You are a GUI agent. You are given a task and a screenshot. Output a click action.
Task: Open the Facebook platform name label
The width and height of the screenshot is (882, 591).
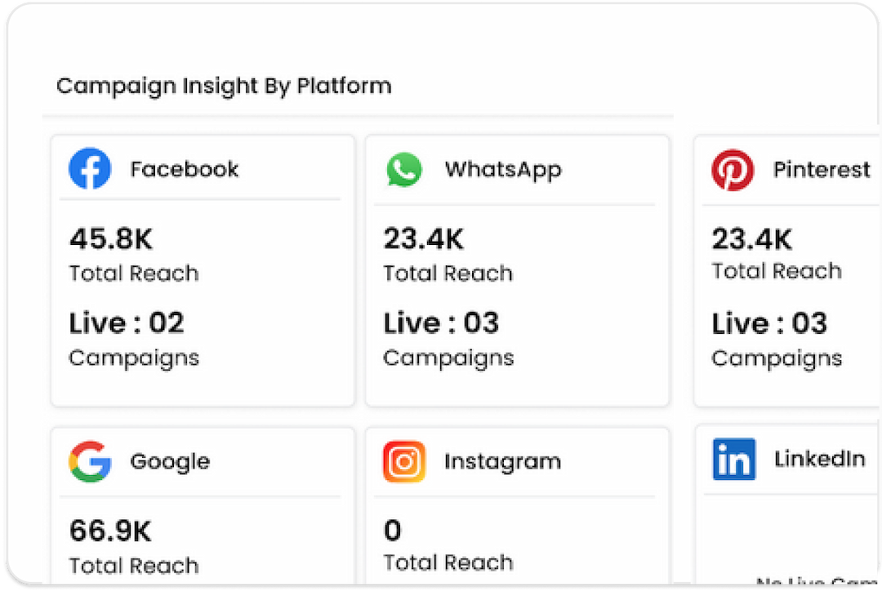185,170
